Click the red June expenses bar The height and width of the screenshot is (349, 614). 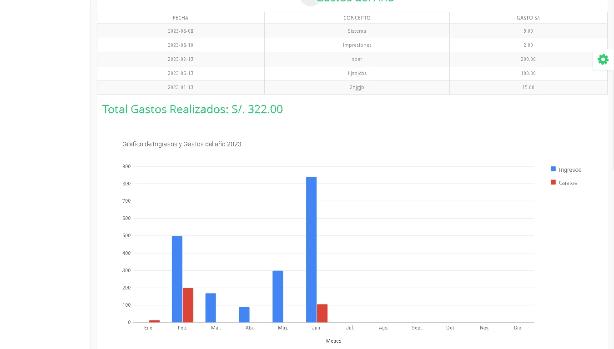322,313
